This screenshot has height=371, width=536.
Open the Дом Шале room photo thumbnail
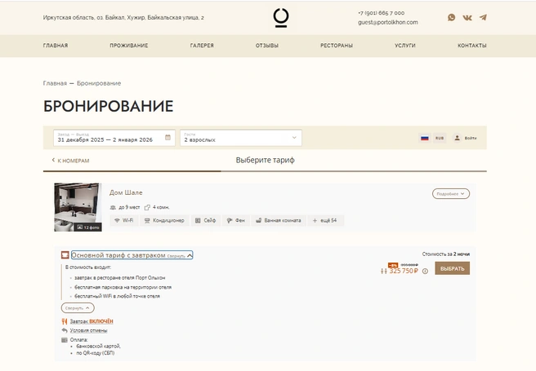(78, 207)
